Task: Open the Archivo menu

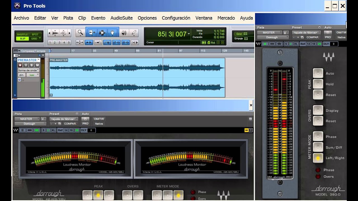Action: pyautogui.click(x=21, y=18)
